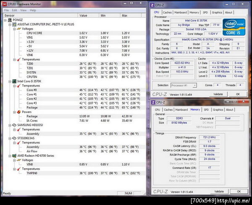Select the +12V voltage row
Screen dimensions: 252x205
83,51
